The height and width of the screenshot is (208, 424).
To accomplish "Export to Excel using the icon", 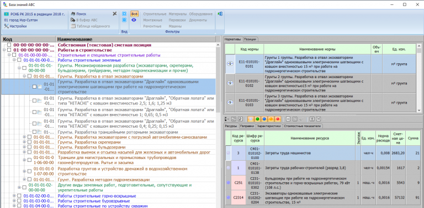I will [220, 14].
